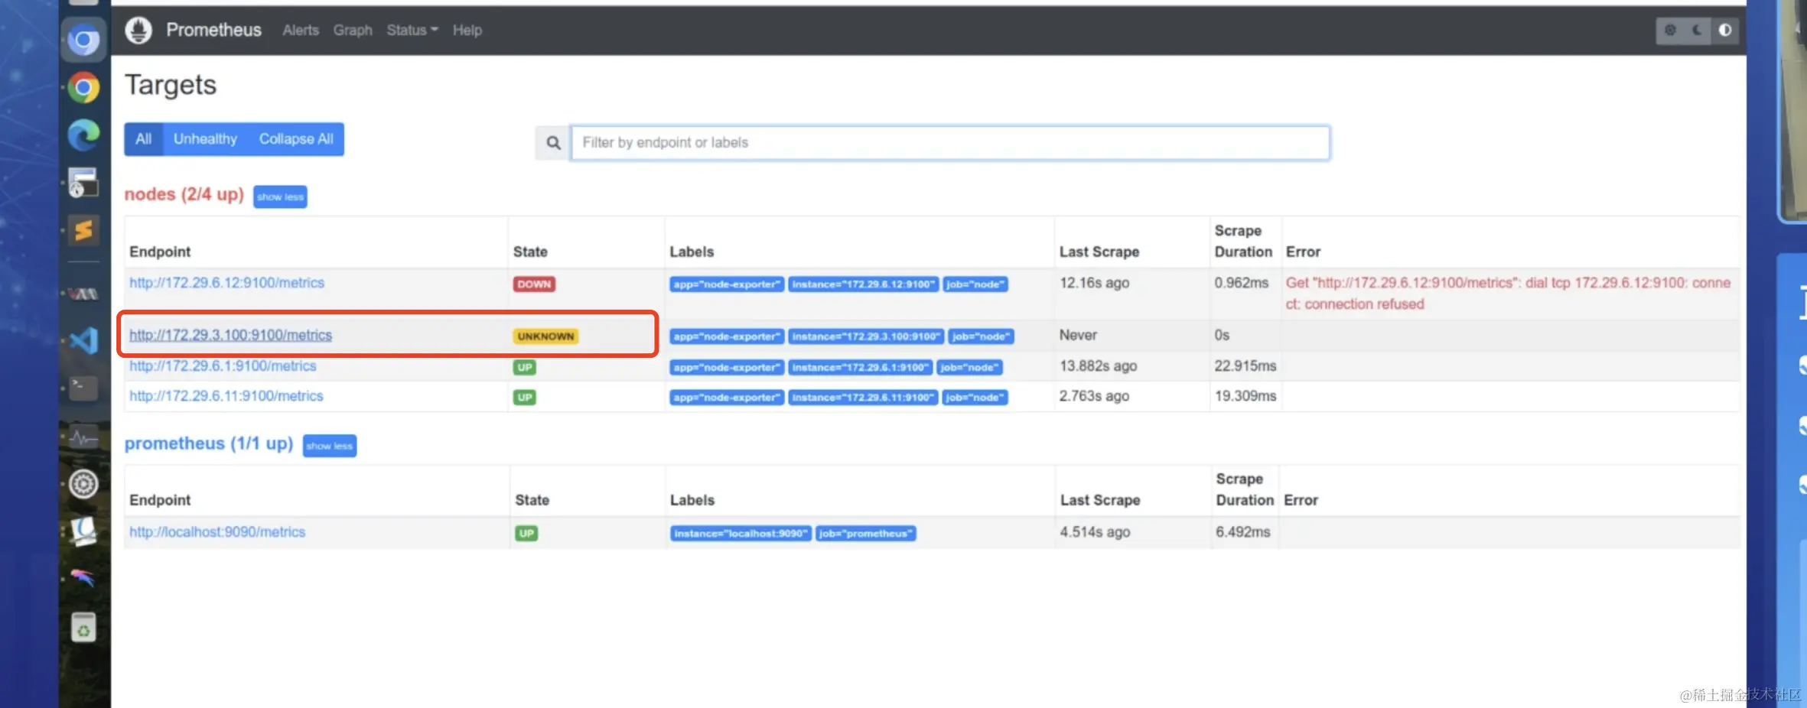Open the gear-shaped app in the dock

tap(83, 484)
